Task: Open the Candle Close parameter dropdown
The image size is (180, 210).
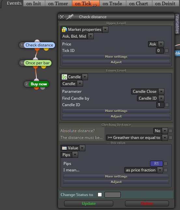Action: pyautogui.click(x=161, y=92)
